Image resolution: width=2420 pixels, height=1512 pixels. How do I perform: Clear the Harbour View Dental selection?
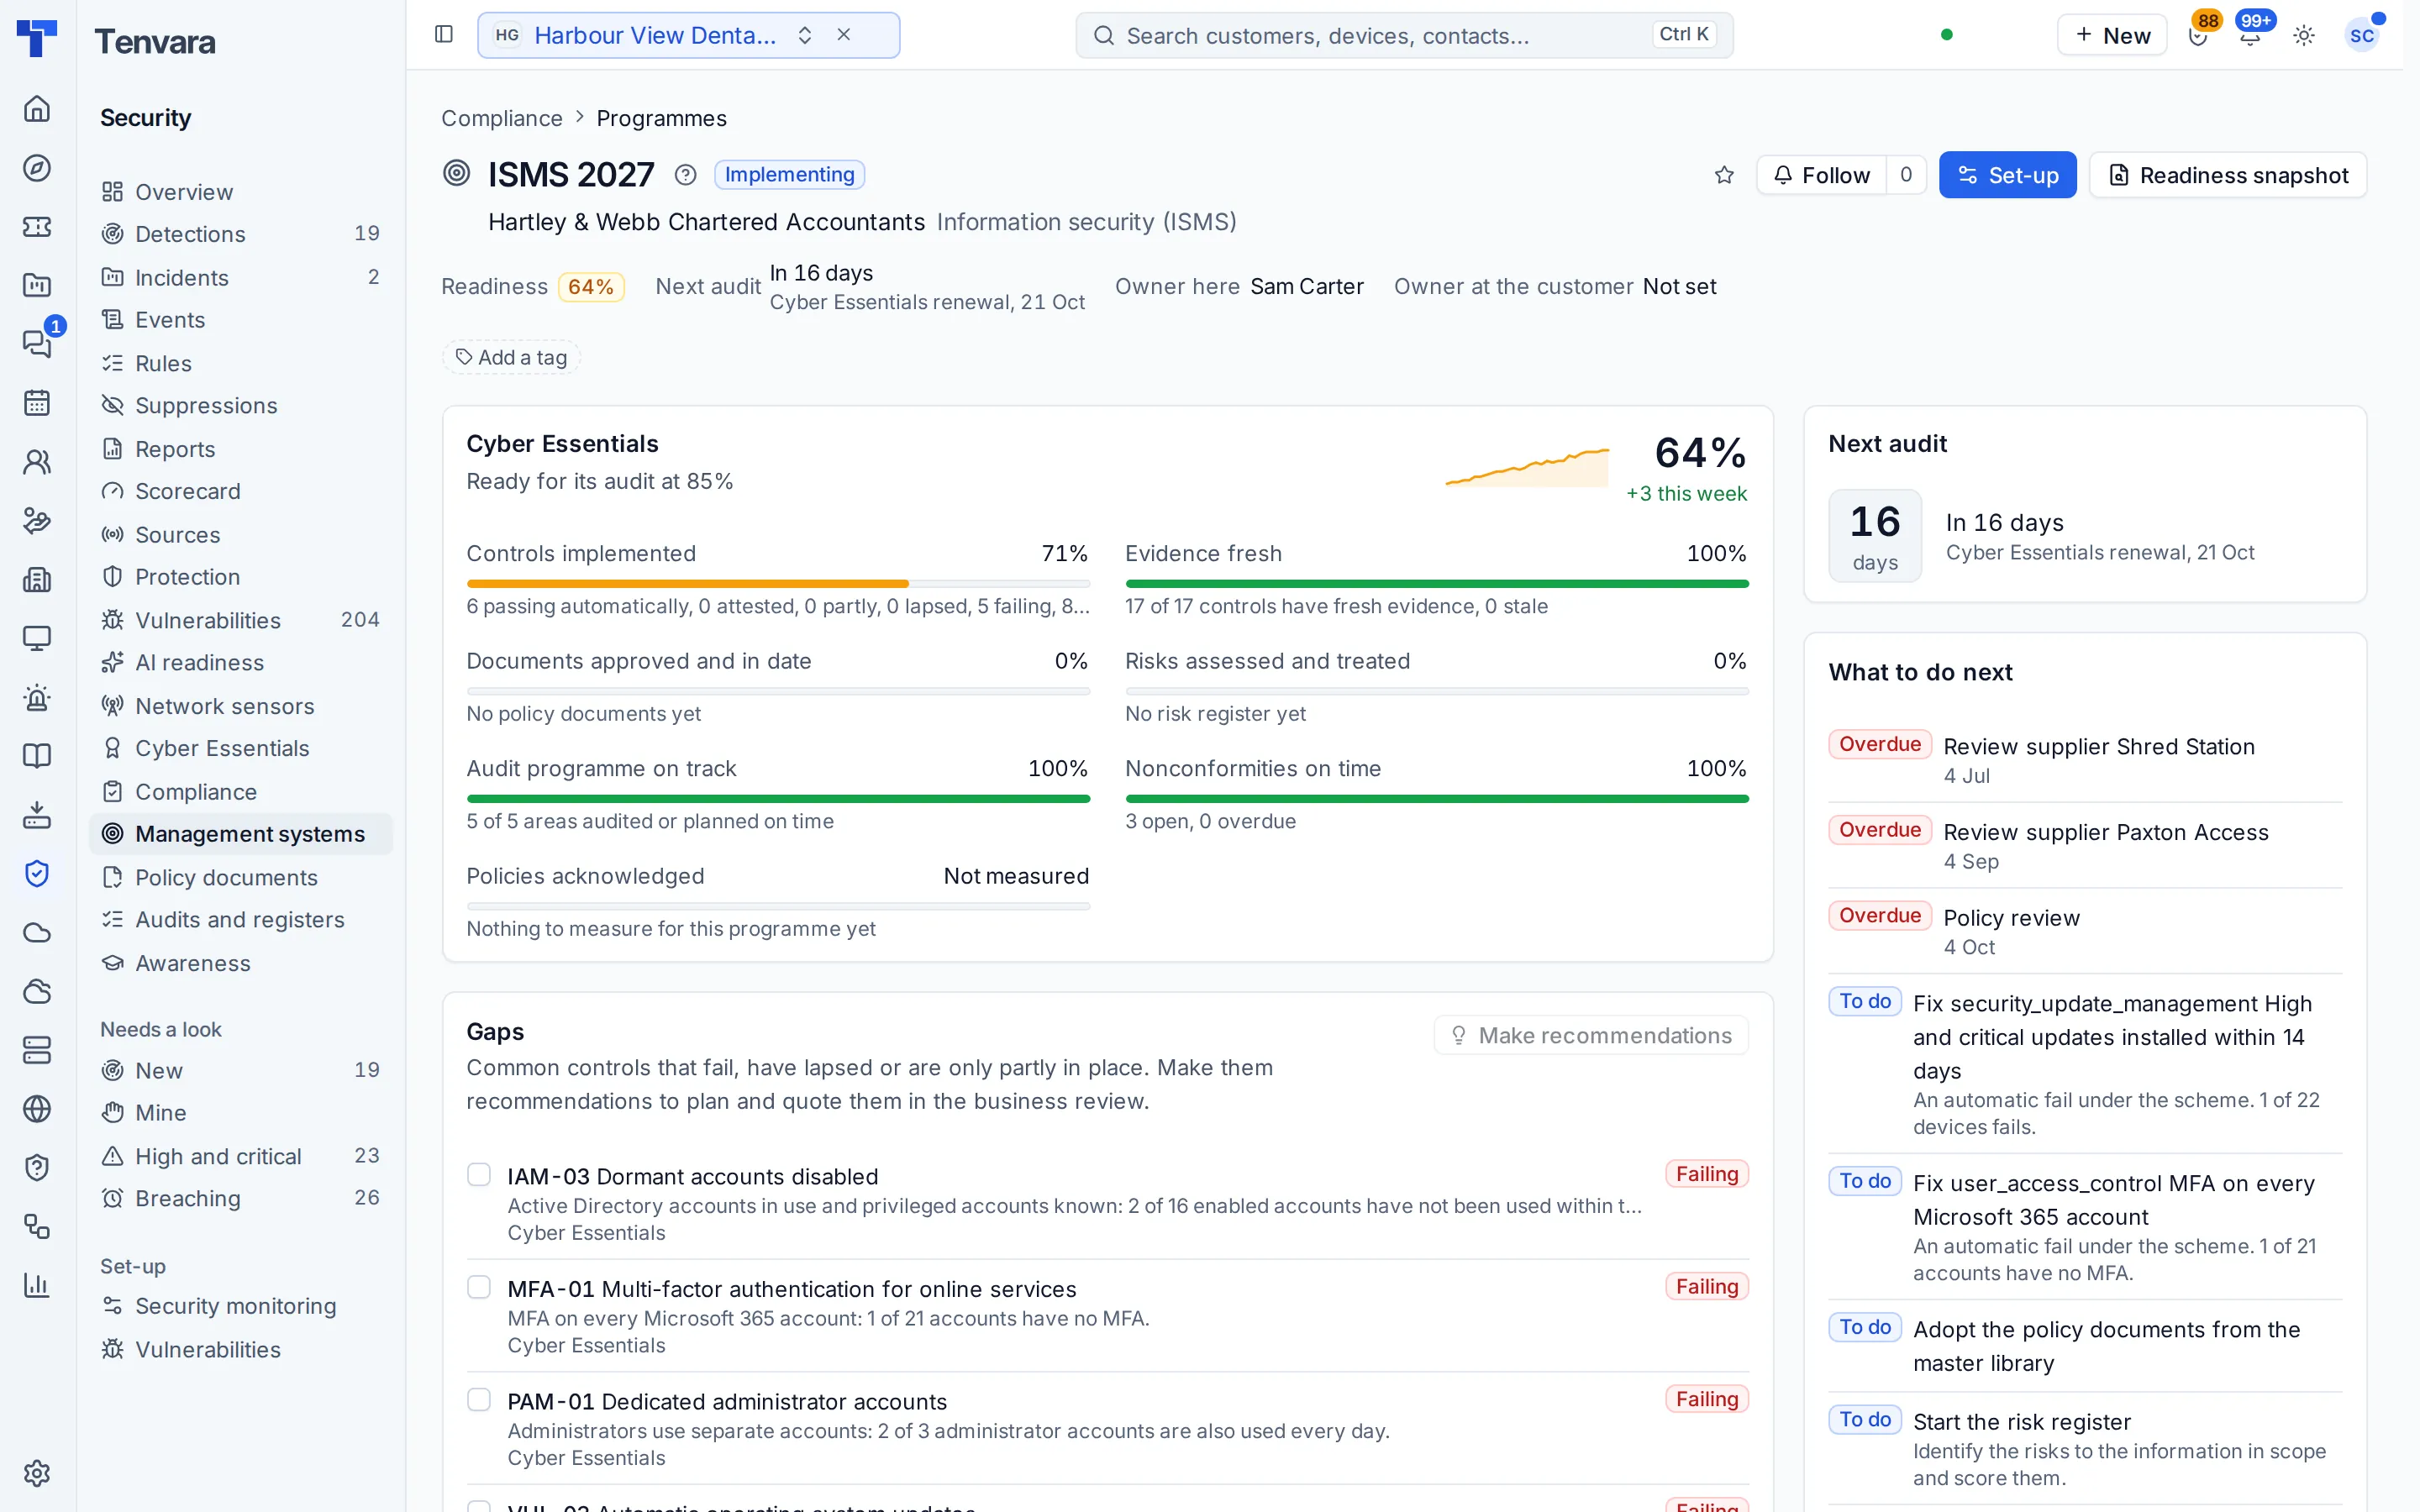pos(844,35)
